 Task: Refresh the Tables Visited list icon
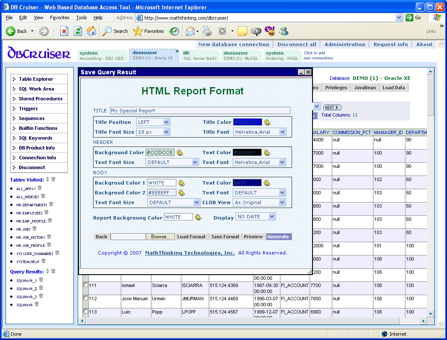(48, 179)
